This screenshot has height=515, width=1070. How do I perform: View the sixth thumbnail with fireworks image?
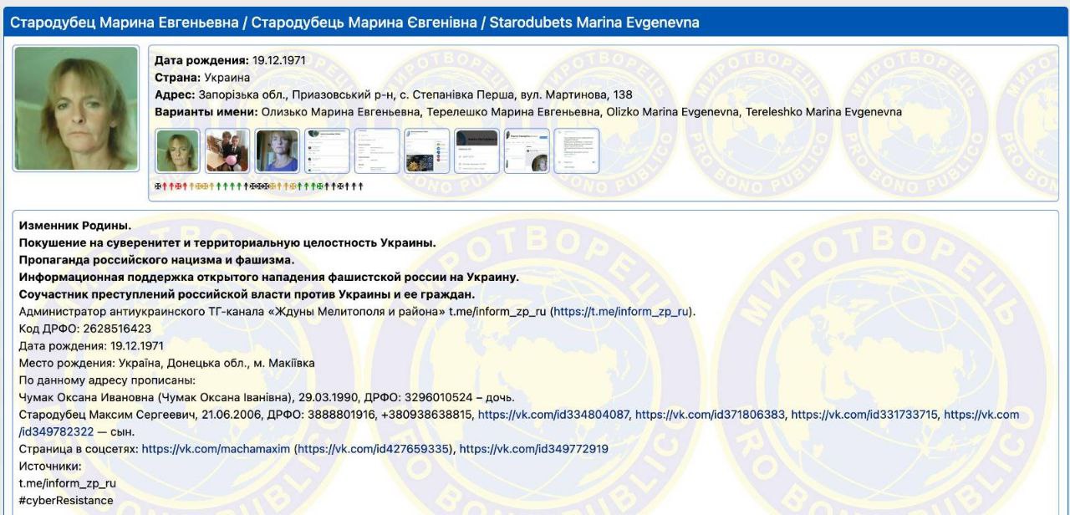pyautogui.click(x=427, y=151)
